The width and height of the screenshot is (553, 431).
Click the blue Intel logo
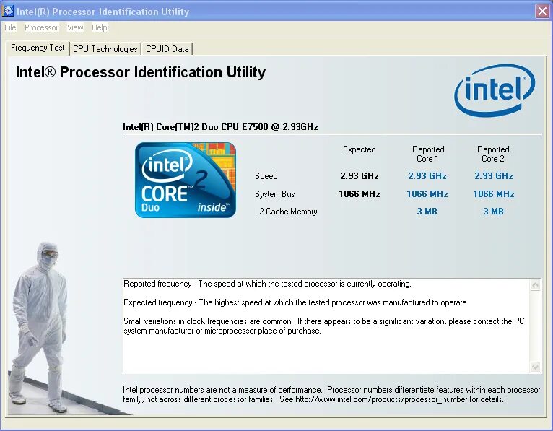[495, 90]
